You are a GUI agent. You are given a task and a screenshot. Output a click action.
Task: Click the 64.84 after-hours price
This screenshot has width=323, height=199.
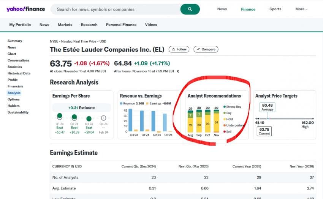click(123, 63)
